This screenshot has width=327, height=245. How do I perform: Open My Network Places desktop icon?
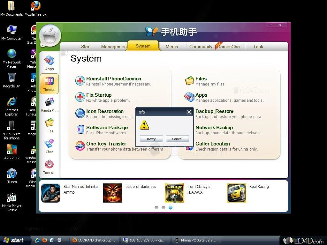click(x=12, y=58)
